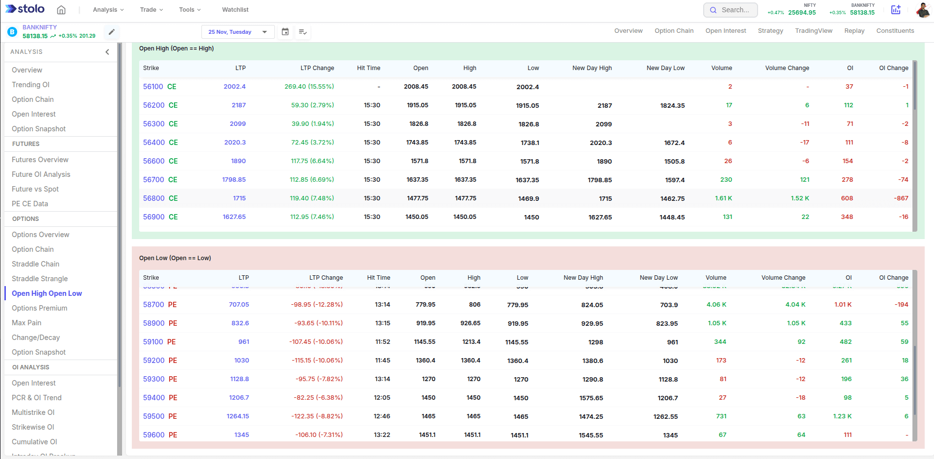Expand the Trade dropdown menu
This screenshot has width=934, height=459.
(151, 10)
